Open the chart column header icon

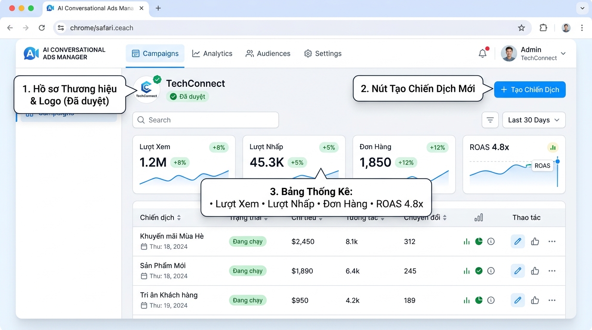point(479,217)
